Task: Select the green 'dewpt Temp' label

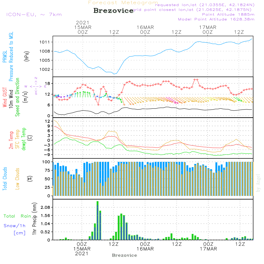Action: point(23,139)
